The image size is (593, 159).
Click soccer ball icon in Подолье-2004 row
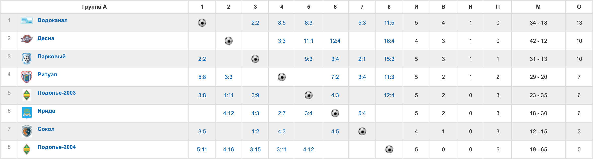389,149
